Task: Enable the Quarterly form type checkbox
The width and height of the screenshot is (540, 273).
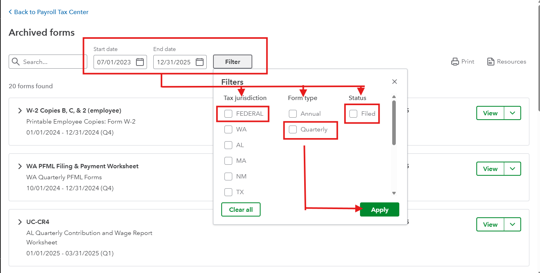Action: 293,129
